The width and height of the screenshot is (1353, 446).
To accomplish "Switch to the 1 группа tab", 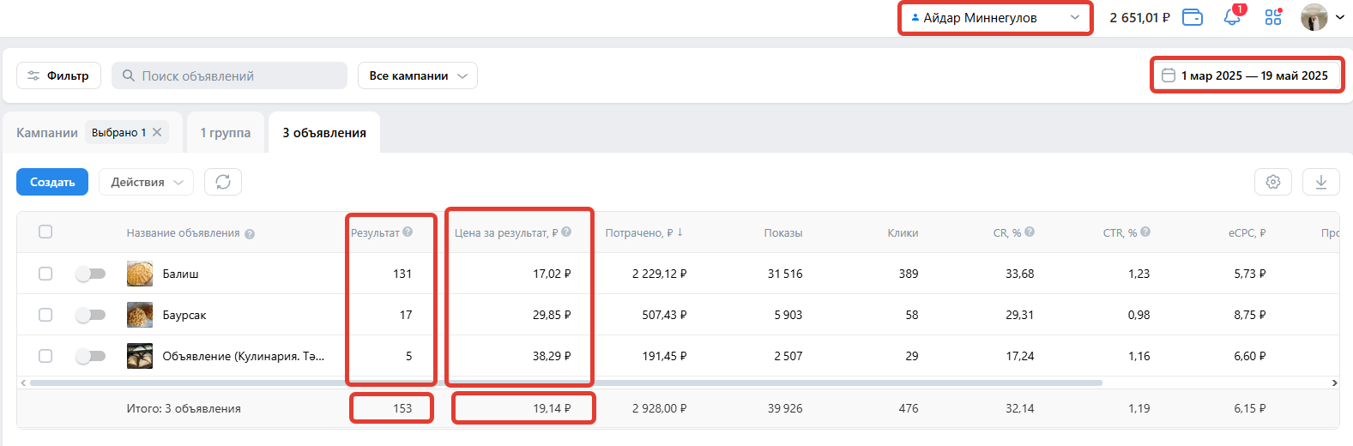I will click(226, 133).
